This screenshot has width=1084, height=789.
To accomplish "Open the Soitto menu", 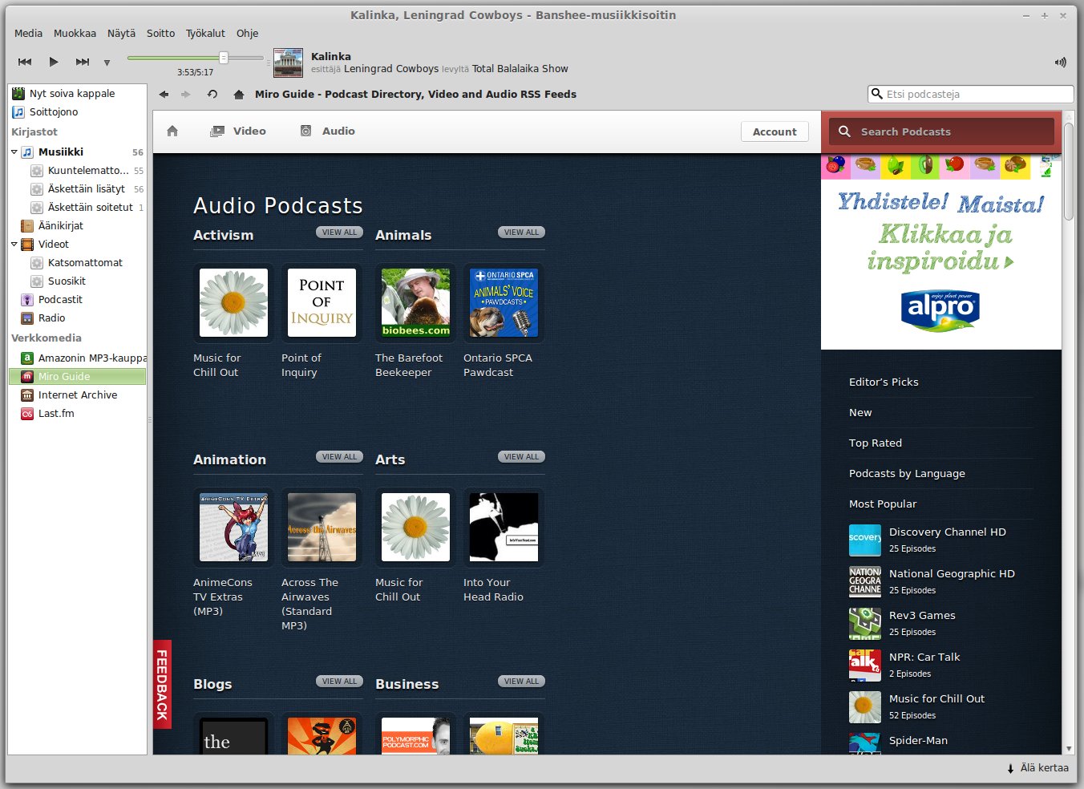I will point(160,33).
